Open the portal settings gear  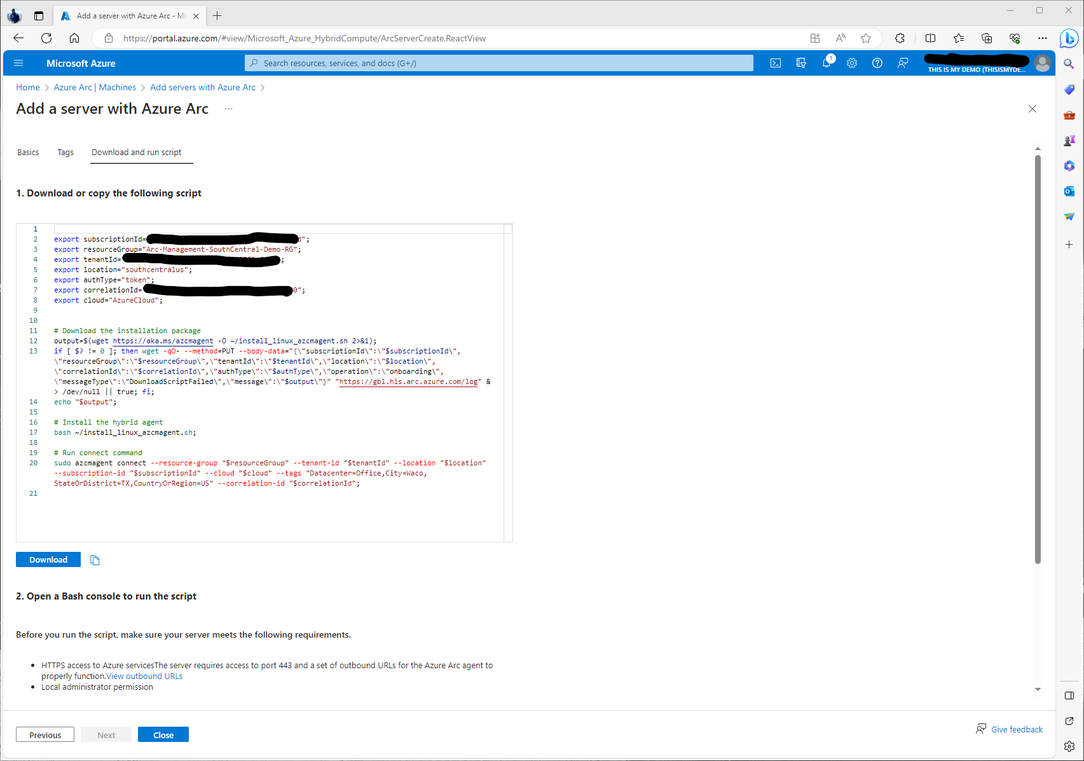pyautogui.click(x=852, y=63)
